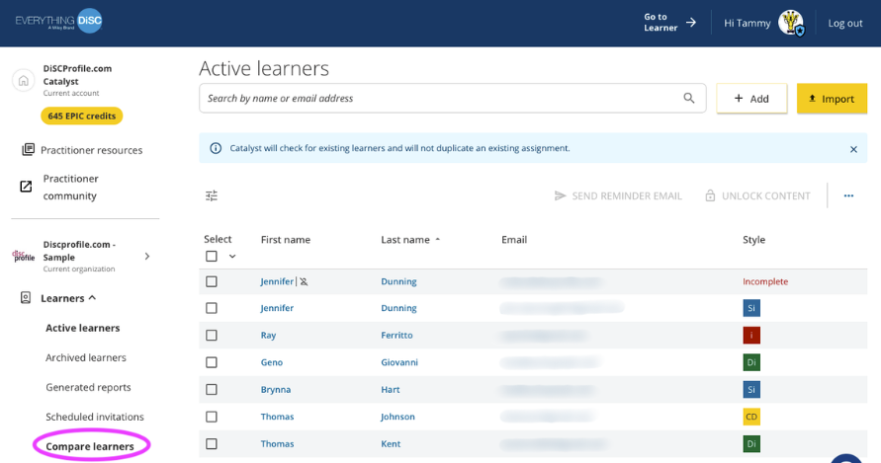This screenshot has width=881, height=463.
Task: Click the magnifier search icon
Action: point(689,98)
